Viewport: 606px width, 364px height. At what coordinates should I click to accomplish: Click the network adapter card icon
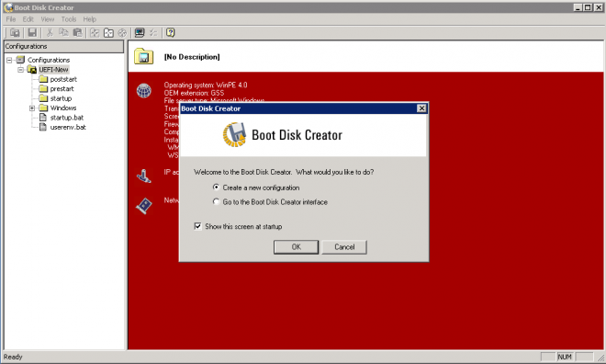[x=144, y=206]
